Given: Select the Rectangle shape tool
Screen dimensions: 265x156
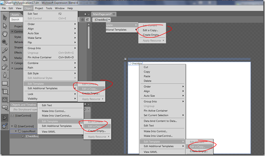Looking at the screenshot, I should [x=5, y=83].
